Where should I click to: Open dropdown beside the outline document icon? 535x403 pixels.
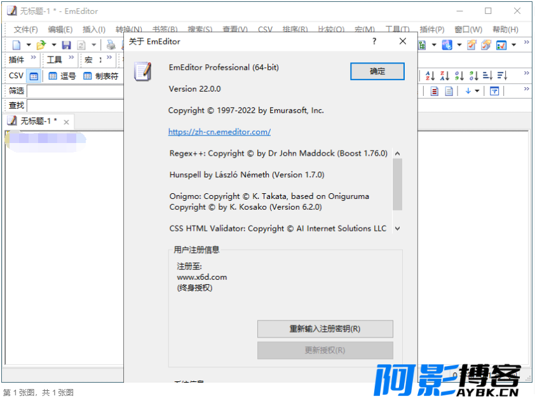point(434,45)
